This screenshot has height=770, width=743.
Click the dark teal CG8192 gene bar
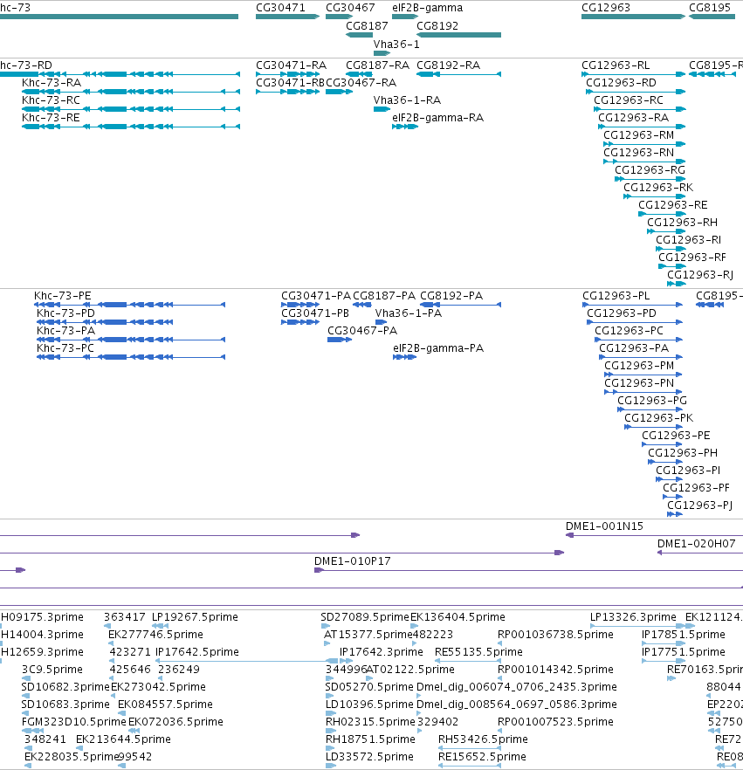(x=458, y=35)
